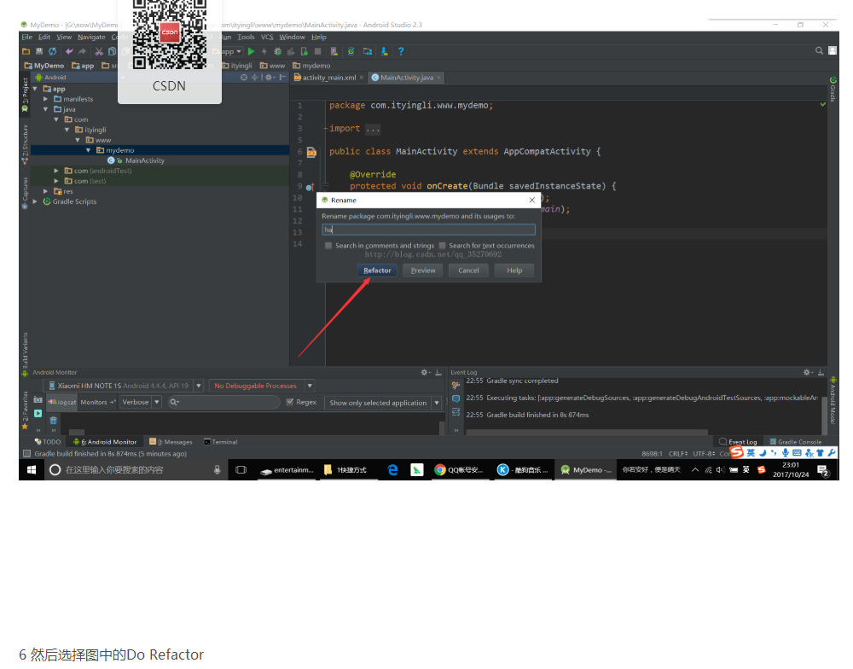Image resolution: width=853 pixels, height=669 pixels.
Task: Open the Tools menu
Action: coord(246,37)
